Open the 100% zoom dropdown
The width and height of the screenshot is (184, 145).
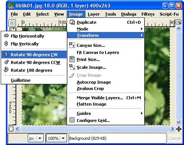pyautogui.click(x=57, y=138)
